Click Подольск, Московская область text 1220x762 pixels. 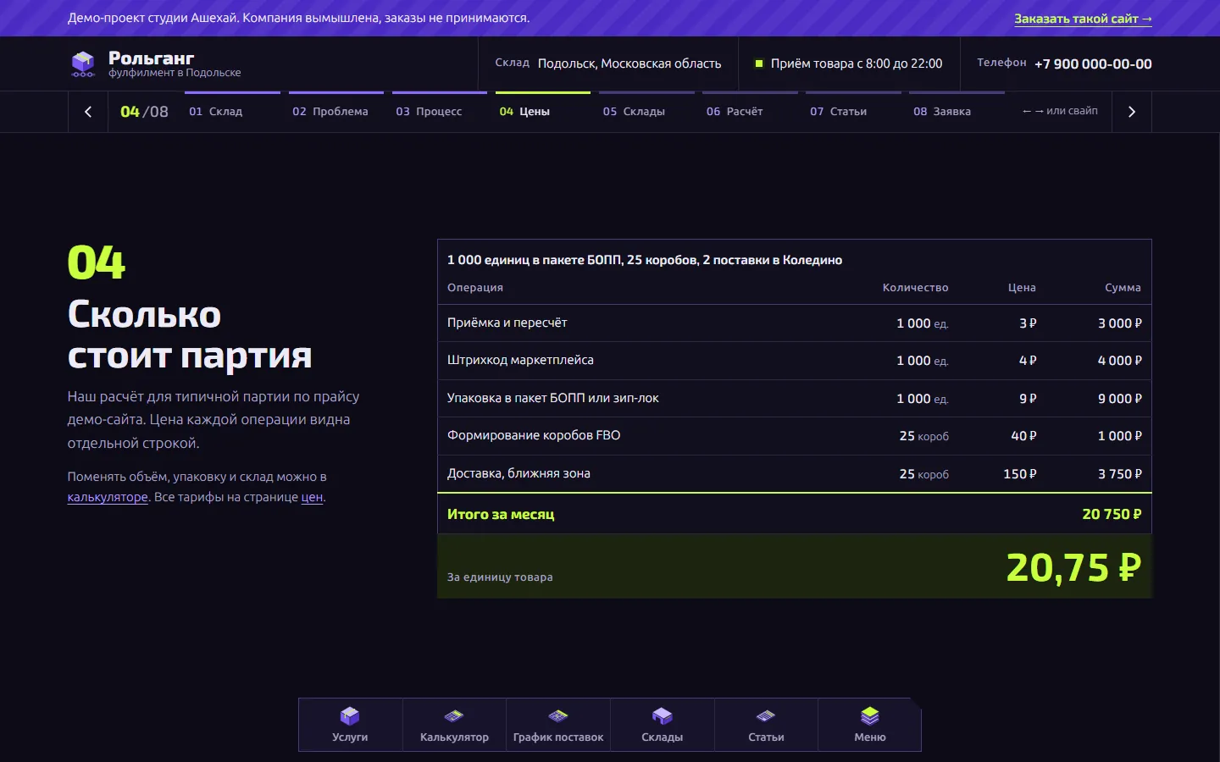click(629, 63)
